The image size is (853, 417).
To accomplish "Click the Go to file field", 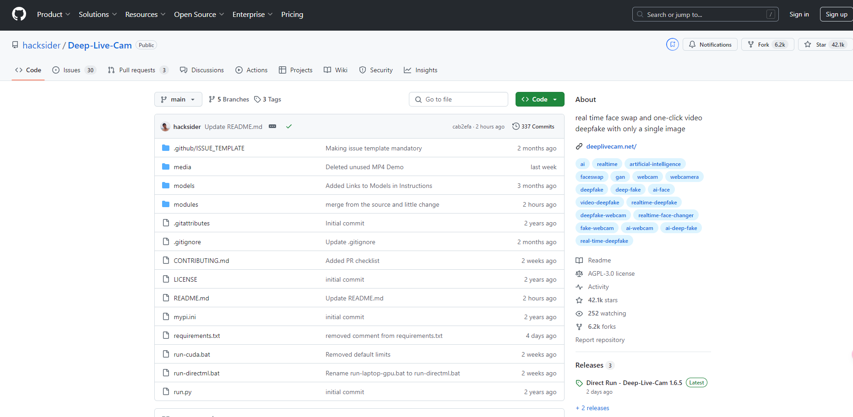I will [x=458, y=99].
